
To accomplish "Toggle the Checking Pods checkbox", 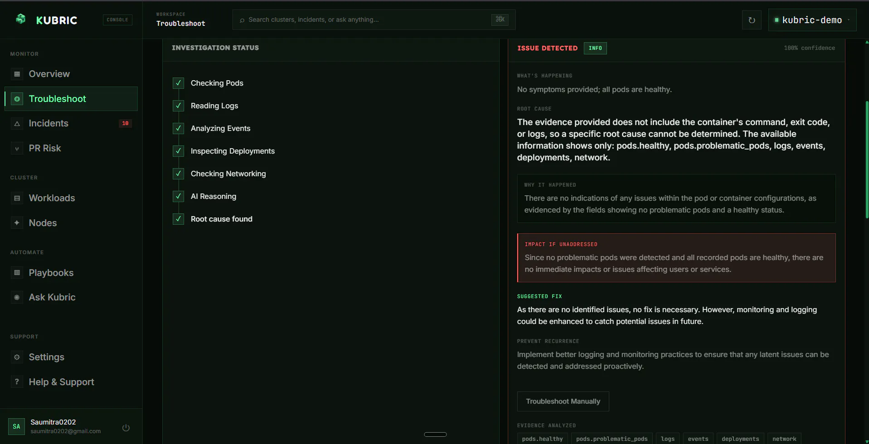I will point(178,83).
